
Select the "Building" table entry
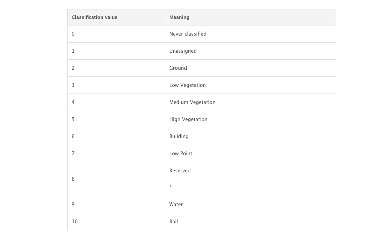coord(179,136)
